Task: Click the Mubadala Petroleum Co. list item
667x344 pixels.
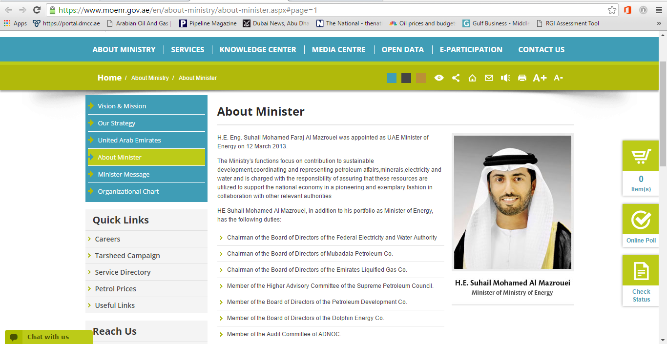Action: coord(310,254)
